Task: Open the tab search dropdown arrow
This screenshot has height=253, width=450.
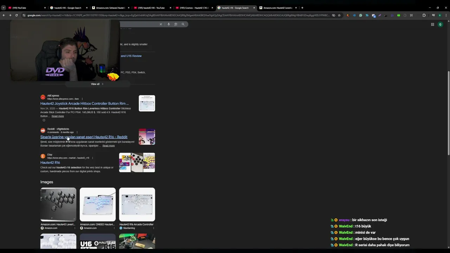Action: pos(4,8)
